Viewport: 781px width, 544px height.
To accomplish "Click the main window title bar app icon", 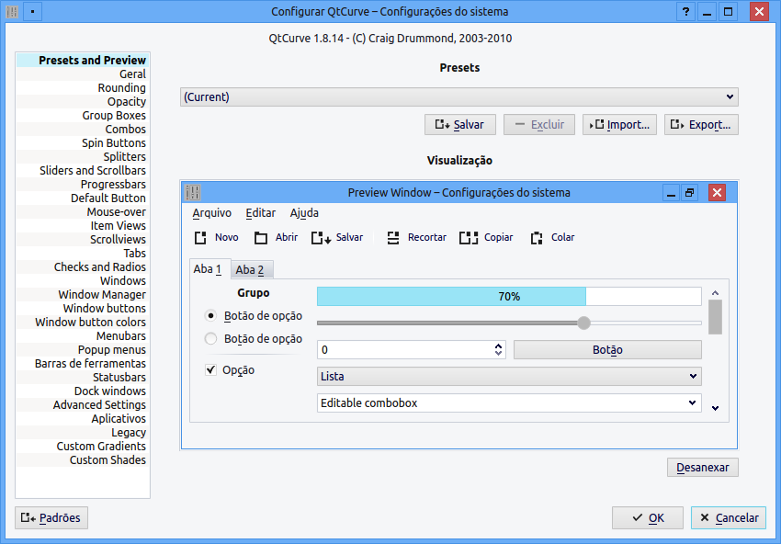I will click(x=12, y=11).
